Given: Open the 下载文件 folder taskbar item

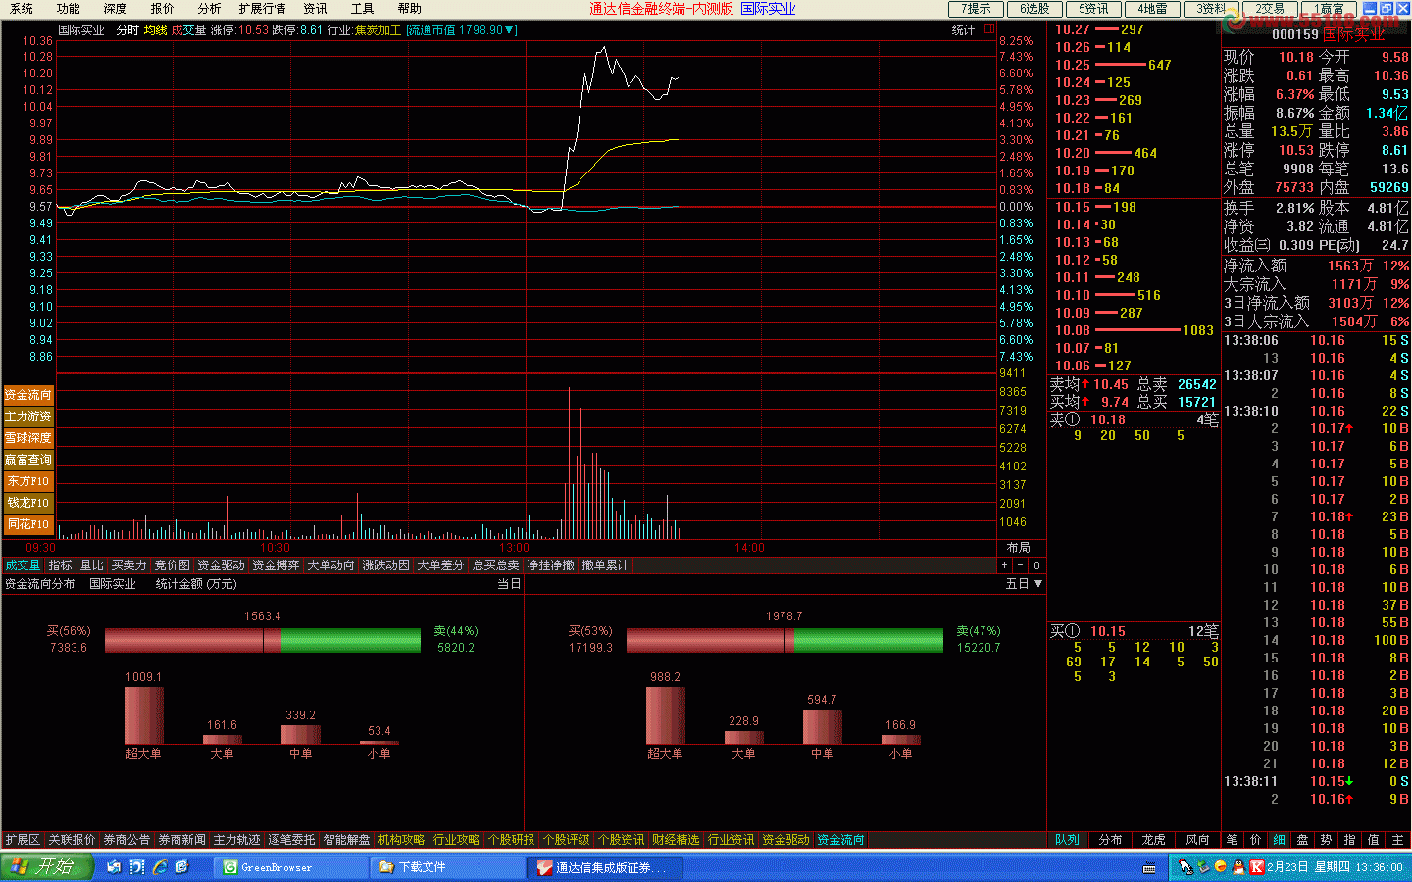Looking at the screenshot, I should tap(448, 867).
